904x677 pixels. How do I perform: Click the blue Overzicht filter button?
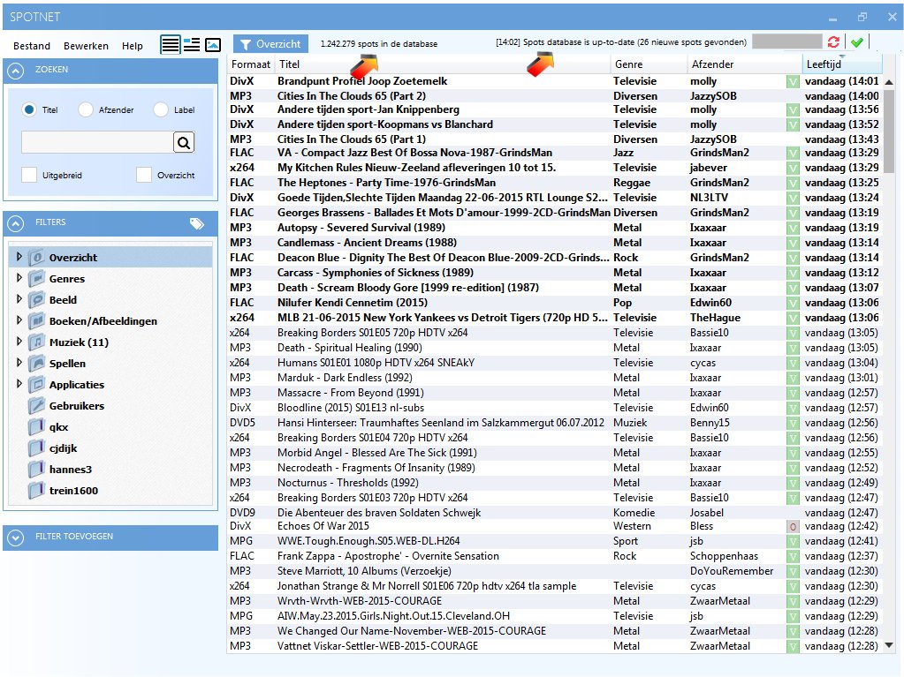pos(270,44)
